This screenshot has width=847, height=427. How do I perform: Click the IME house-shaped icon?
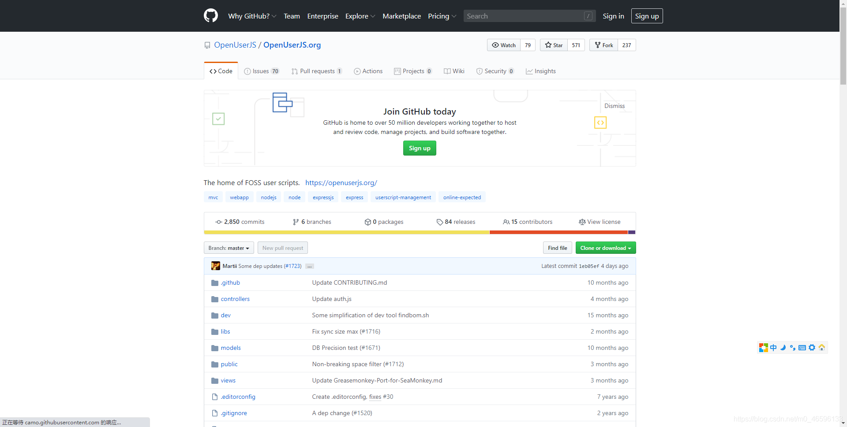pos(822,348)
